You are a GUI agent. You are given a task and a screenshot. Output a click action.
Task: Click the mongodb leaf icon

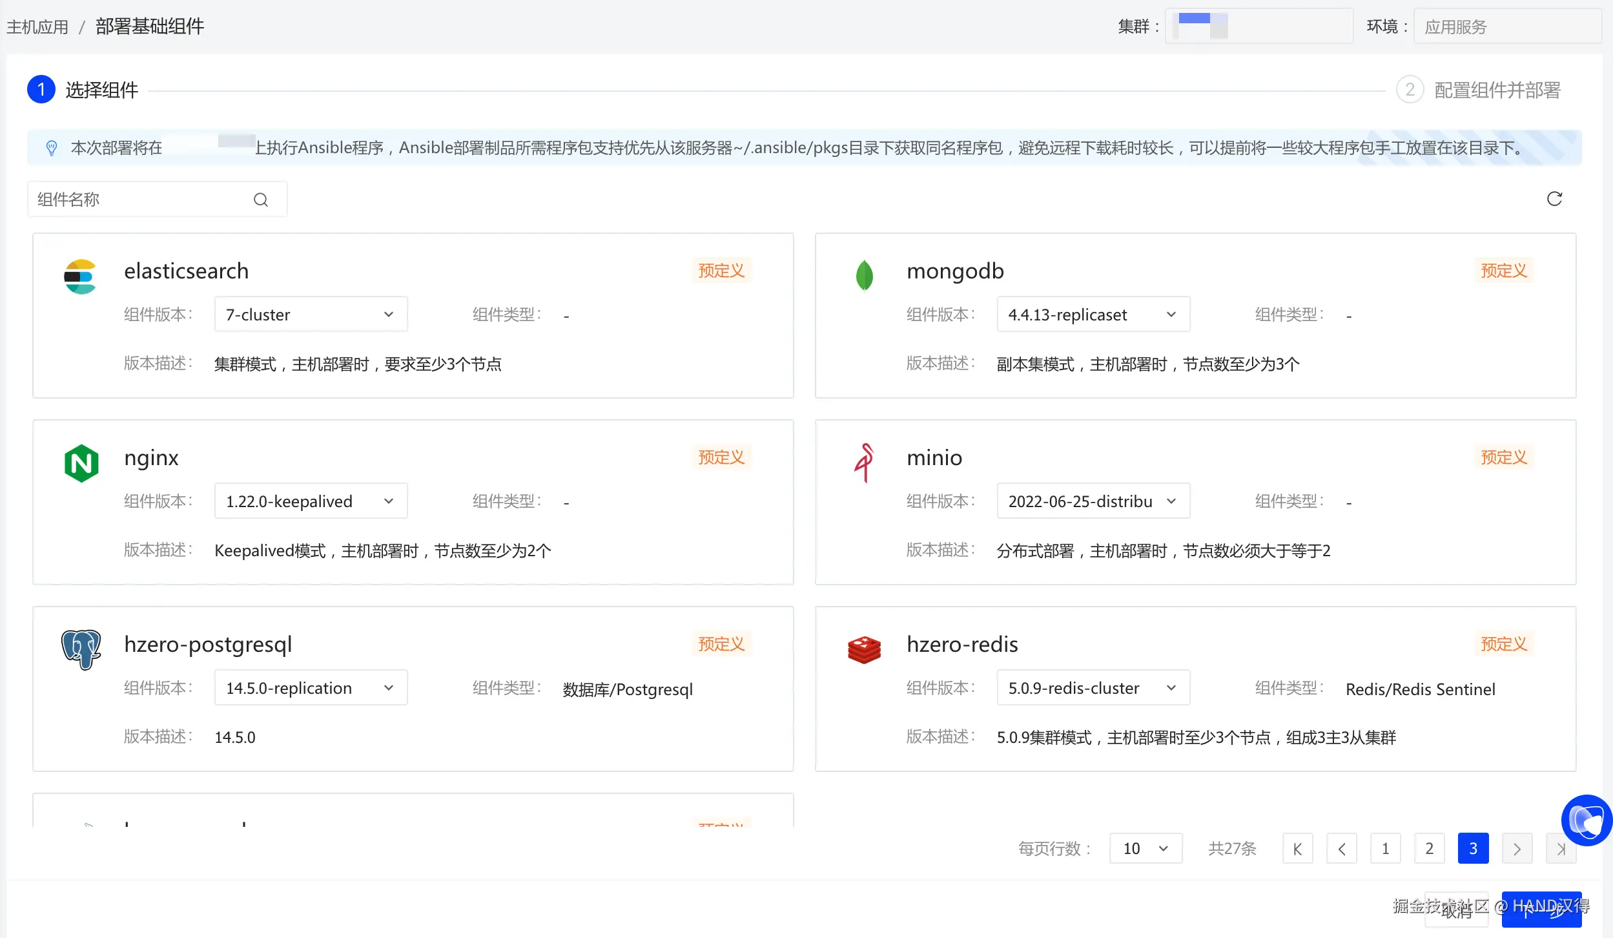[x=864, y=276]
